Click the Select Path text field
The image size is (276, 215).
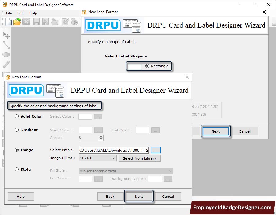(114, 150)
